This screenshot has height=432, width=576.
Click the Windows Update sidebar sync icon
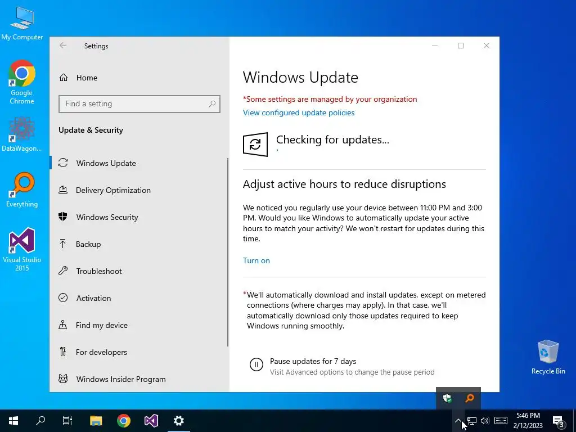click(x=63, y=163)
